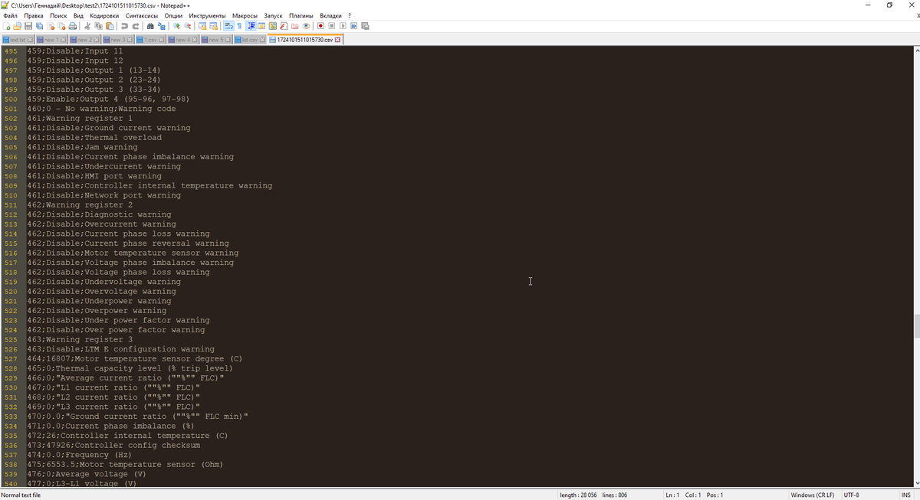Start macro recording with red dot icon
The height and width of the screenshot is (500, 920).
320,25
